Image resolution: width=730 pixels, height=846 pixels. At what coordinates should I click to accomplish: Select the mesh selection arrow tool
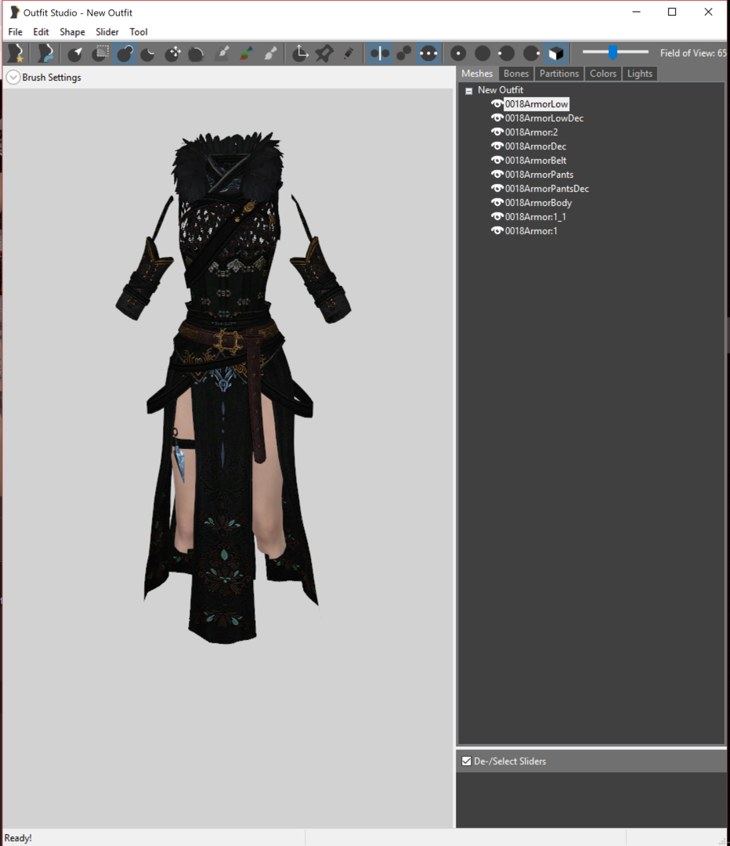(75, 53)
